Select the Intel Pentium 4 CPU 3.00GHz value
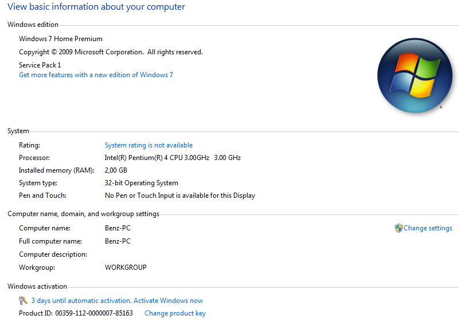The width and height of the screenshot is (459, 323). point(172,158)
